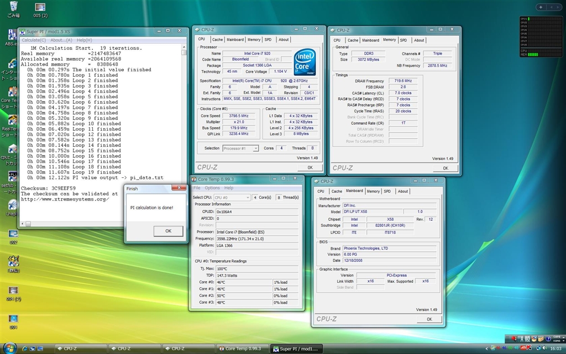Open the 002 desktop icon
The height and width of the screenshot is (354, 566).
13,234
